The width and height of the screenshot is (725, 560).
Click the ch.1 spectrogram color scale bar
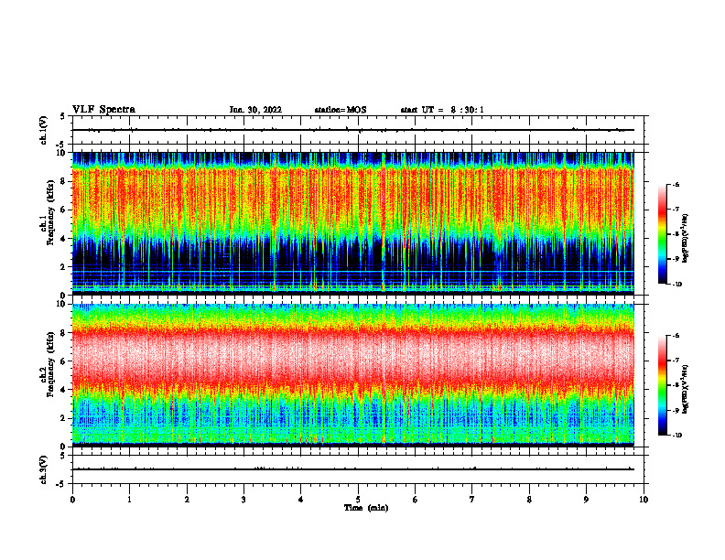pos(663,234)
